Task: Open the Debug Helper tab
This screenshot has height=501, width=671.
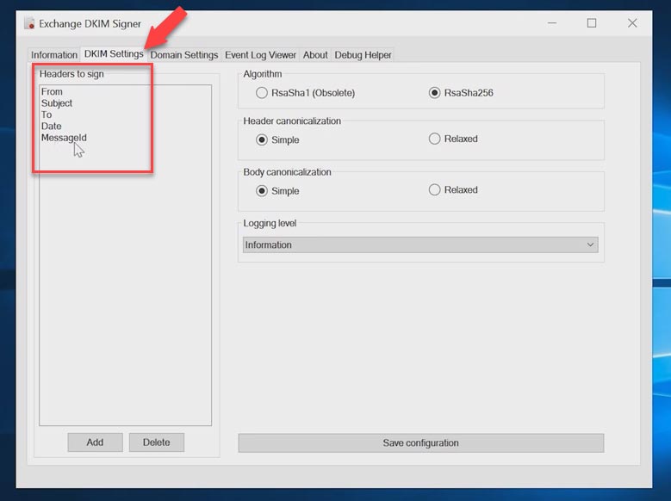Action: 363,55
